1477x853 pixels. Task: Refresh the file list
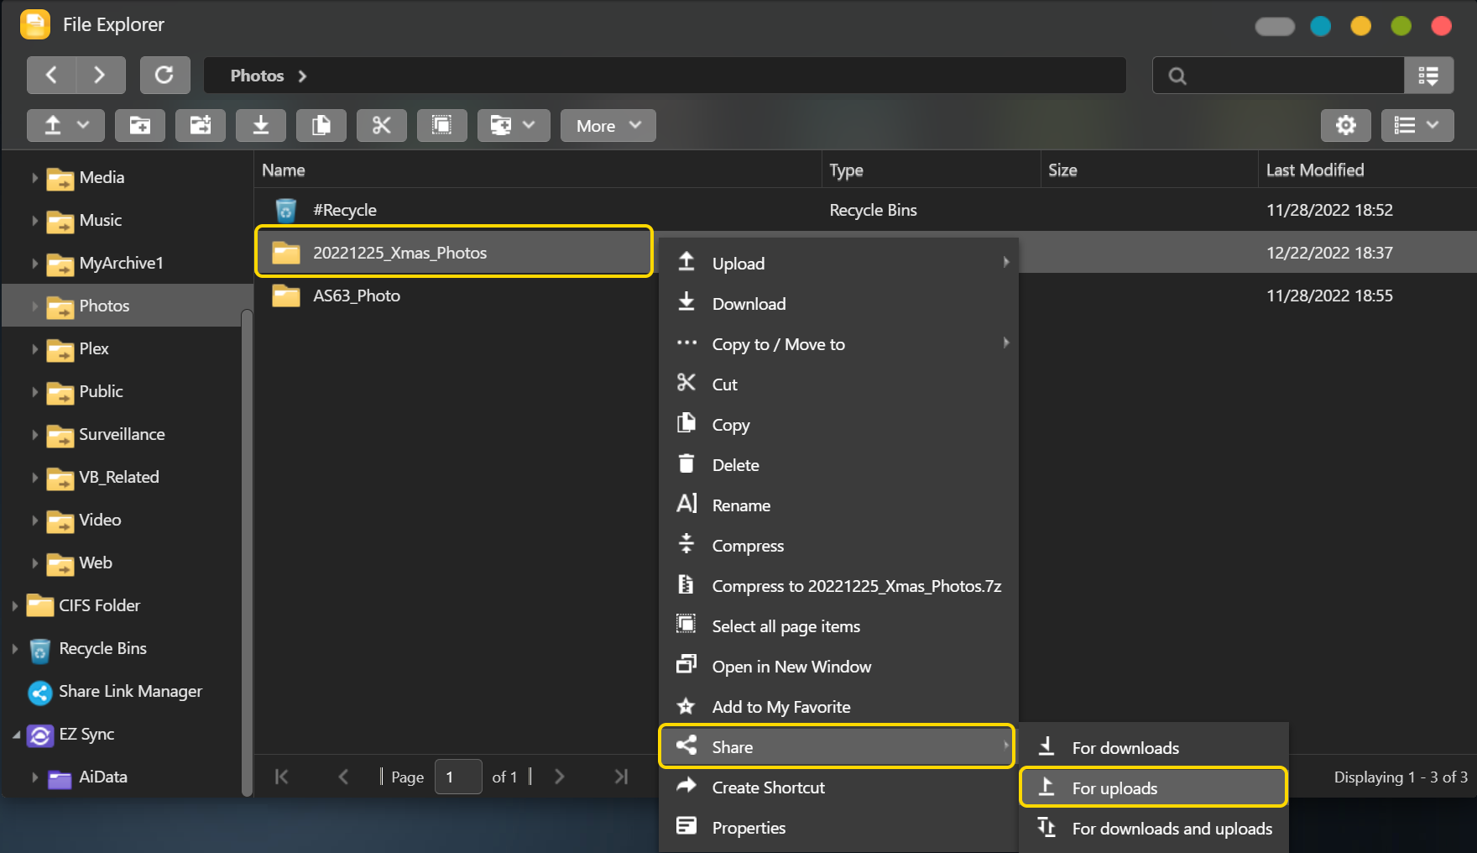pos(164,76)
